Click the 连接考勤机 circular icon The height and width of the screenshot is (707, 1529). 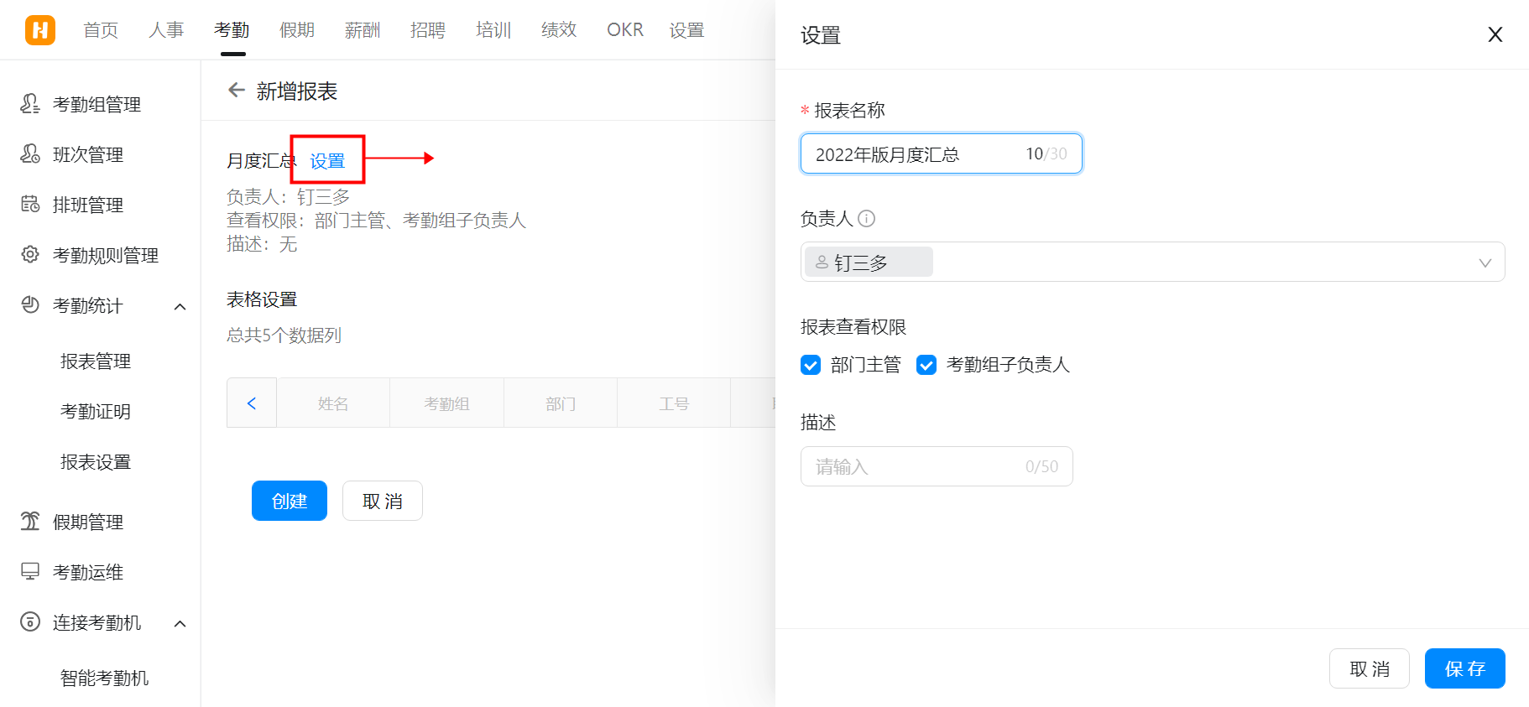30,621
